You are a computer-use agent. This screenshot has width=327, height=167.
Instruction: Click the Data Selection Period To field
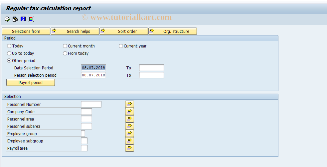(152, 68)
